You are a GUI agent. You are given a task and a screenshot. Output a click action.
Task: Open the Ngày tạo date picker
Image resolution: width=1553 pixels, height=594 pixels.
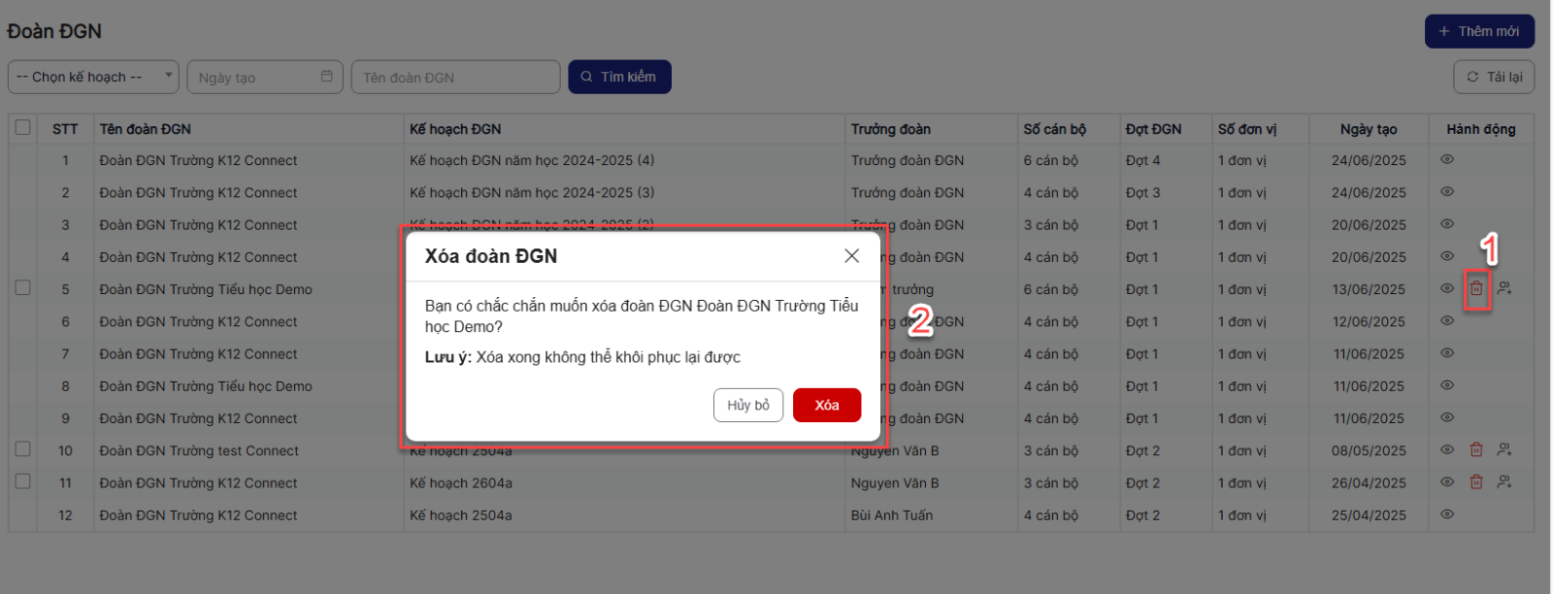point(264,78)
